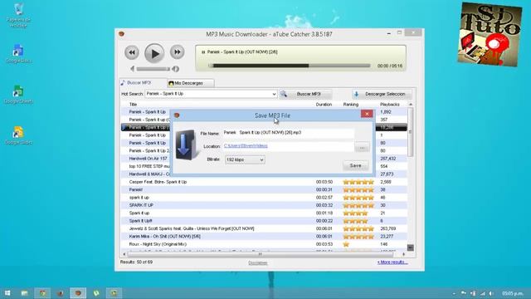Click in the File Name input field

288,133
